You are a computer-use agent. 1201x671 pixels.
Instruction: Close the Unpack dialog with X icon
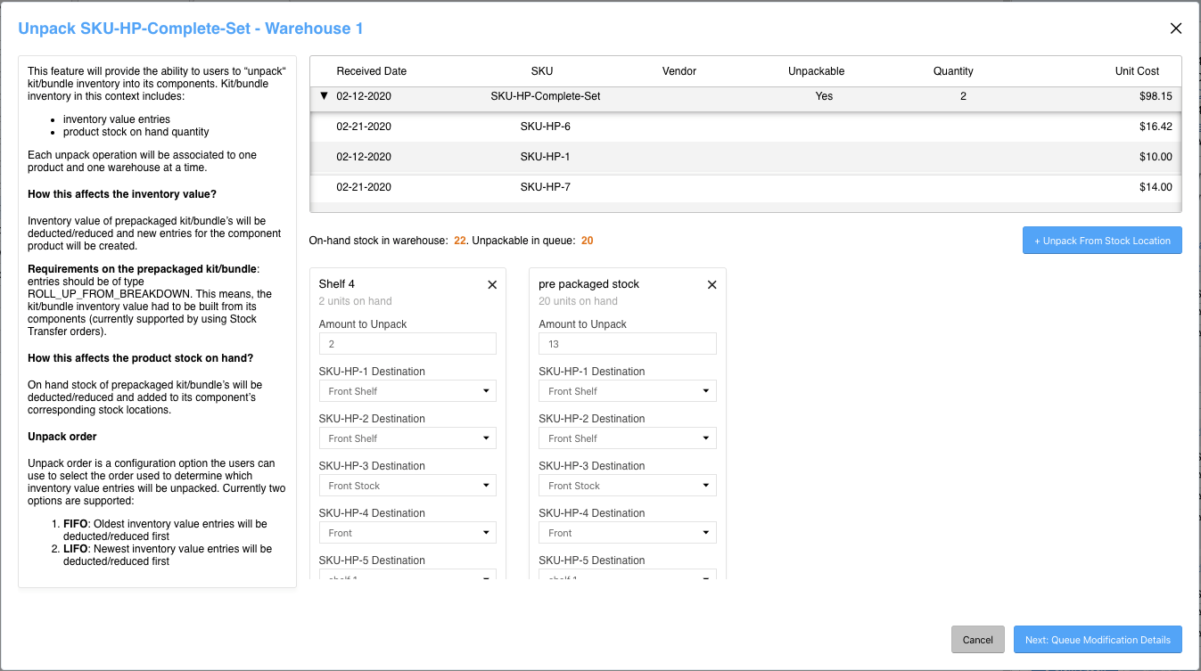click(1176, 29)
